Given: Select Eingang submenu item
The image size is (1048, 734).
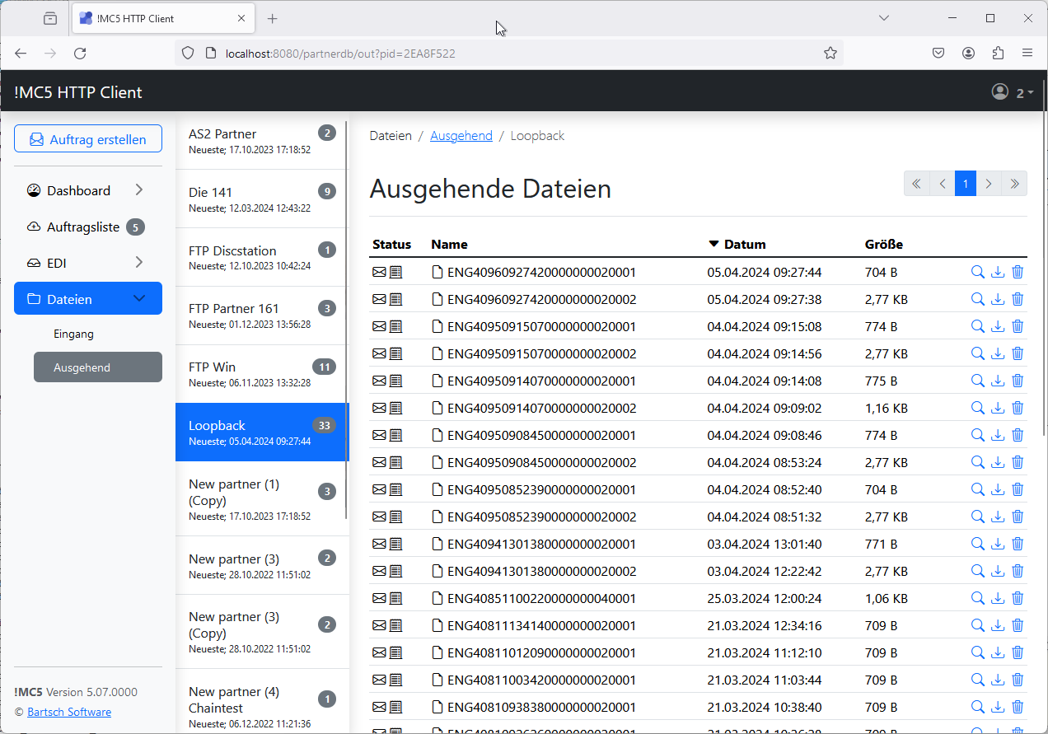Looking at the screenshot, I should pyautogui.click(x=98, y=334).
